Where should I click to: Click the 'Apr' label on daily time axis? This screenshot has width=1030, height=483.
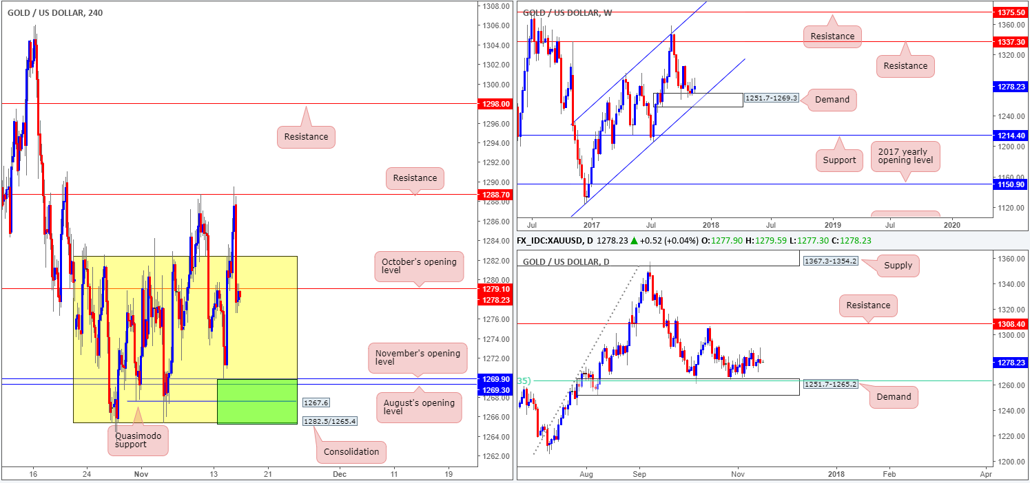click(986, 474)
